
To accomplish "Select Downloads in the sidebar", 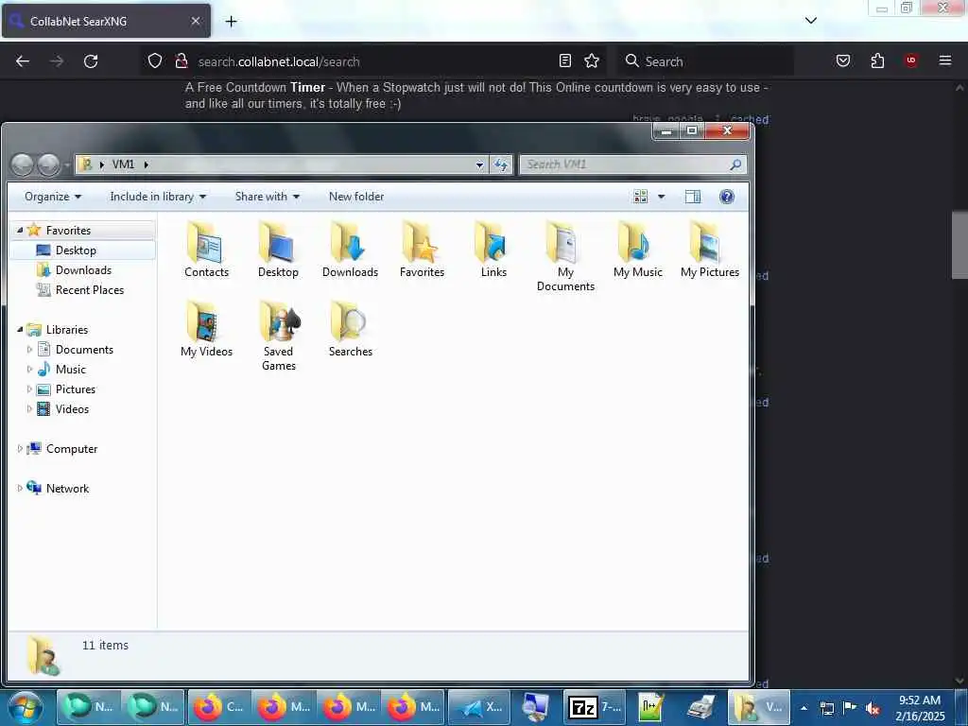I will click(x=74, y=269).
